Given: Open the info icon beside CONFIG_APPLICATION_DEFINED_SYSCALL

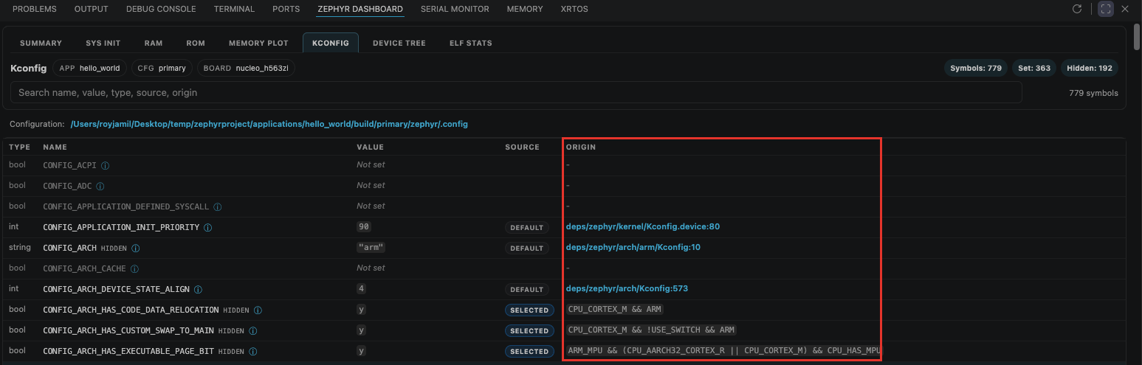Looking at the screenshot, I should (x=218, y=206).
